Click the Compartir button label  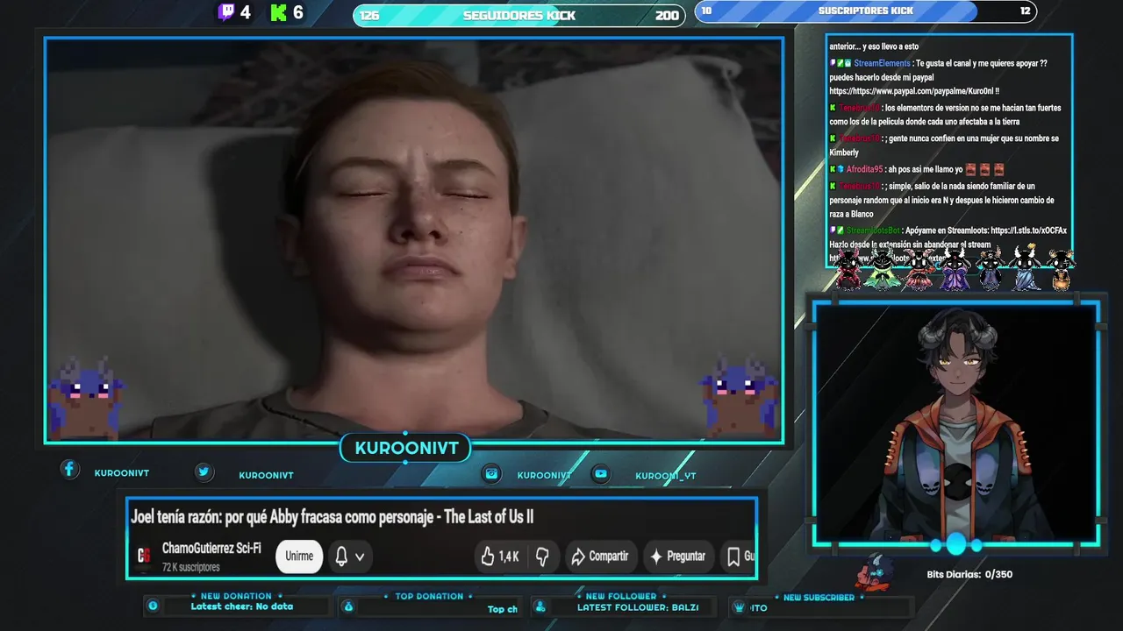coord(608,556)
